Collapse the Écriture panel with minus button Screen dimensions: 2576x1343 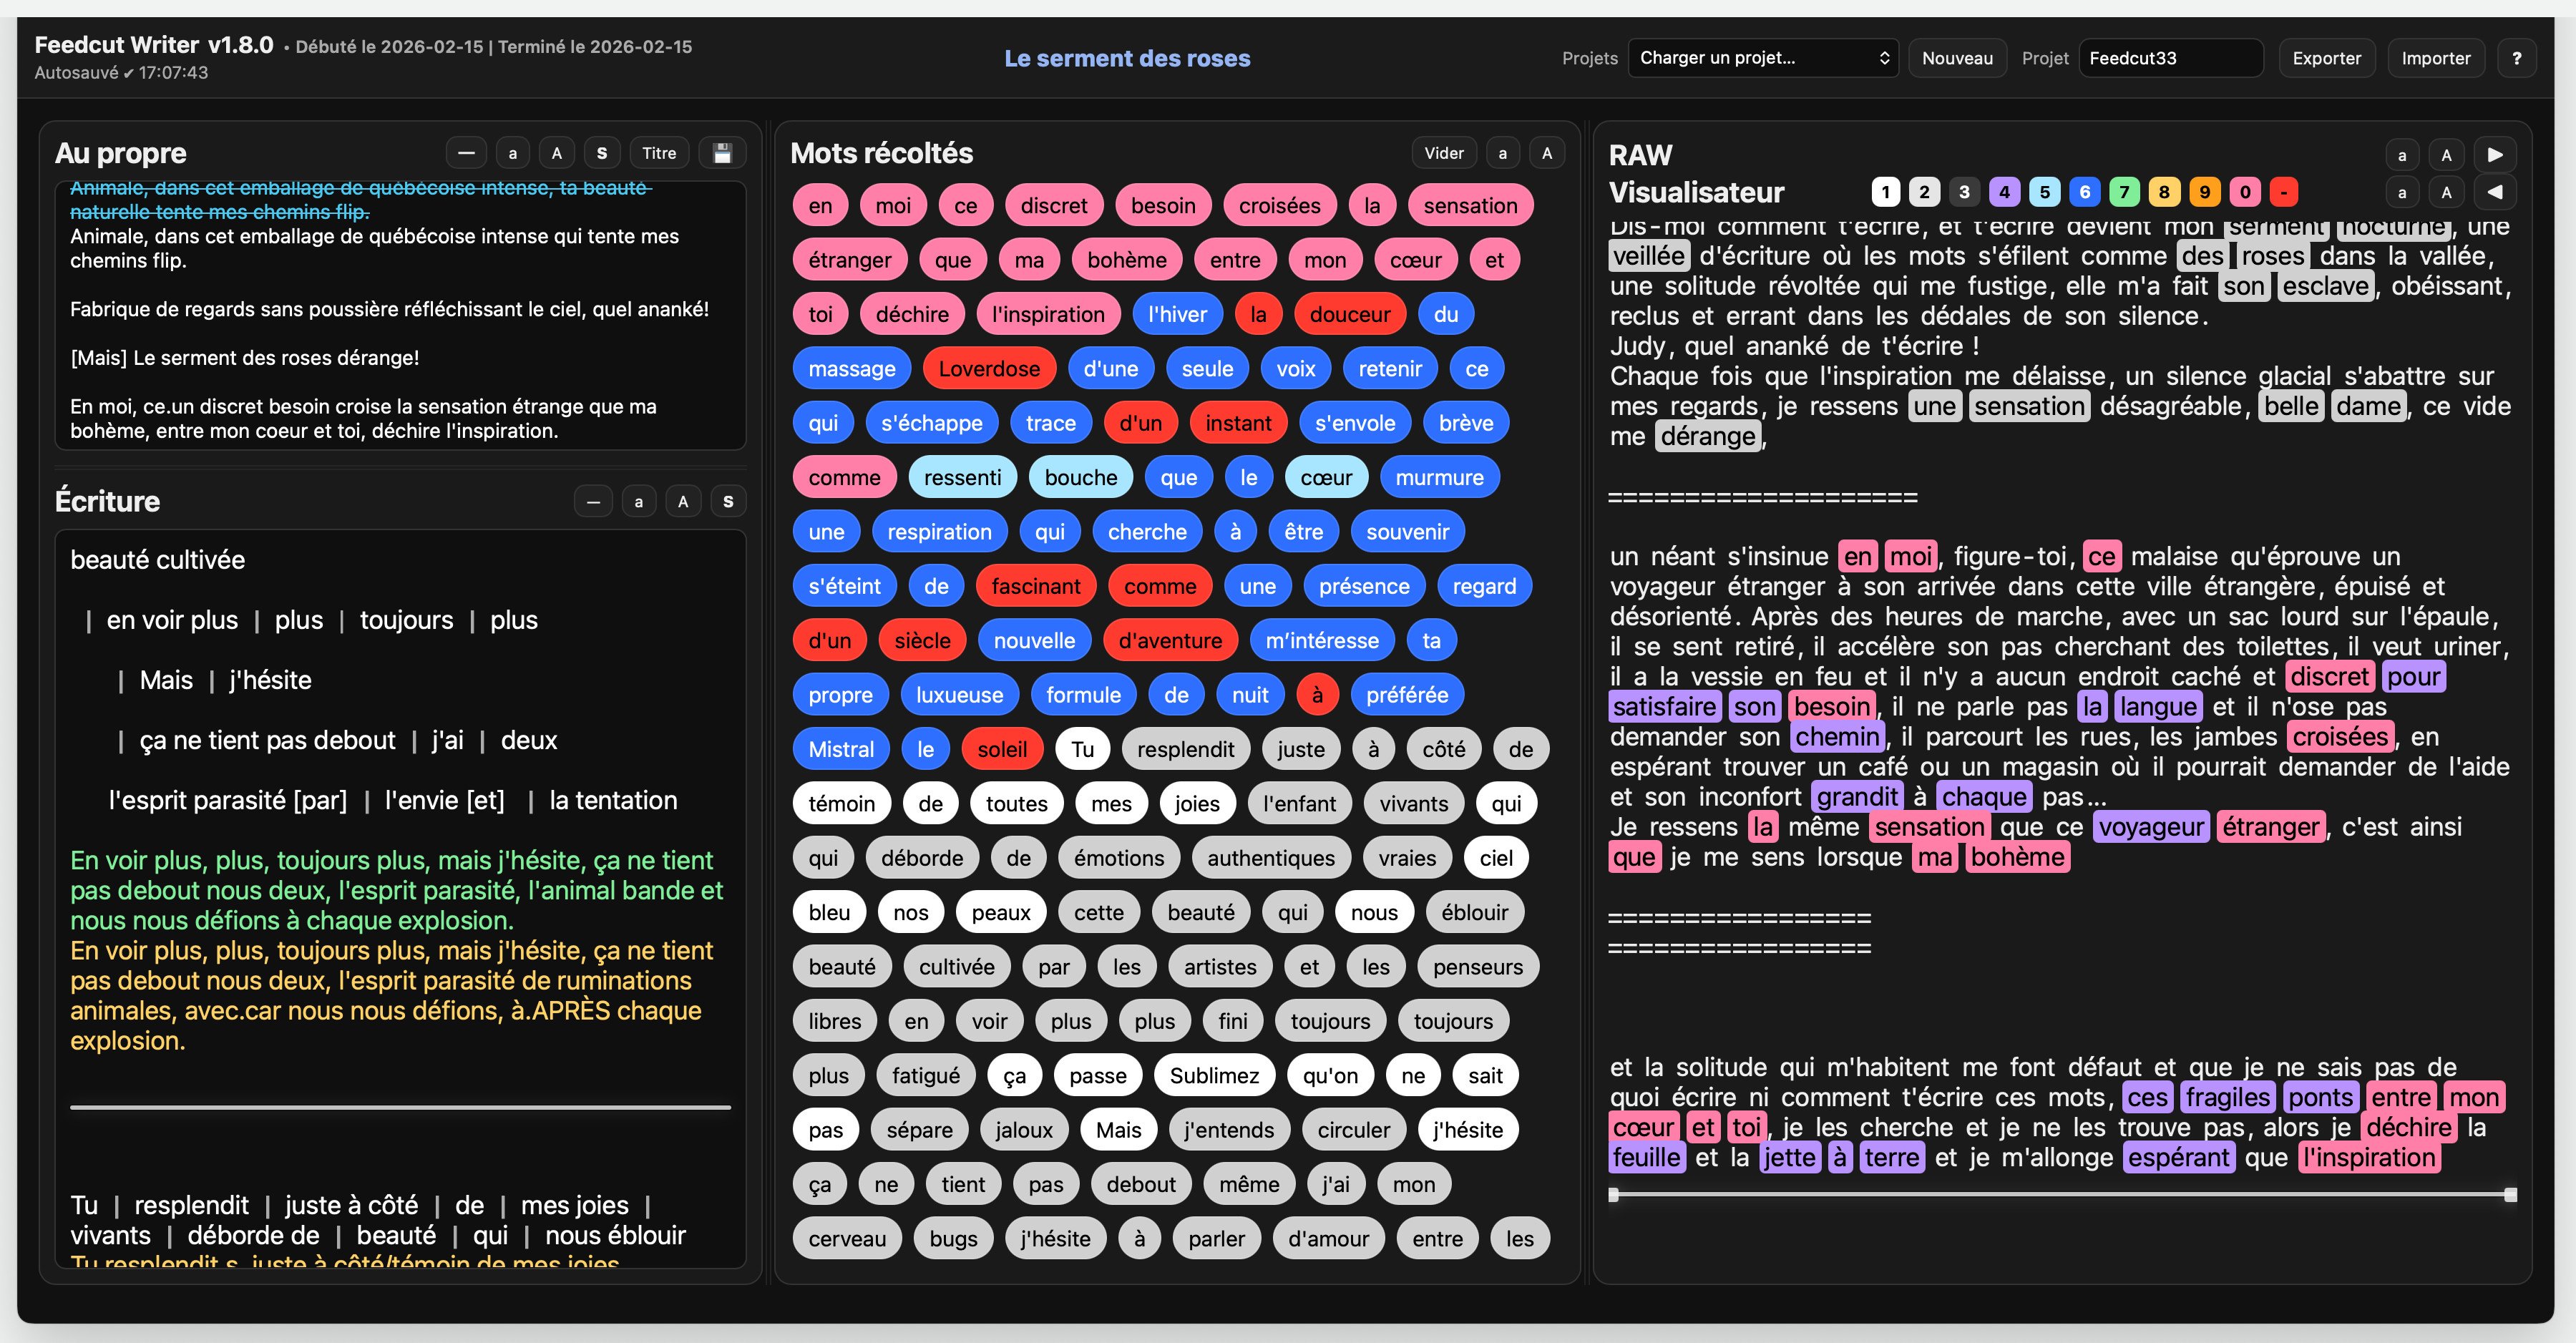coord(594,501)
